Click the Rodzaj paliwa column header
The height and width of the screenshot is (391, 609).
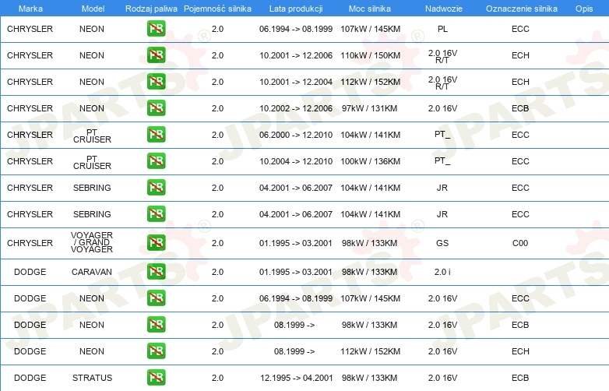[151, 9]
